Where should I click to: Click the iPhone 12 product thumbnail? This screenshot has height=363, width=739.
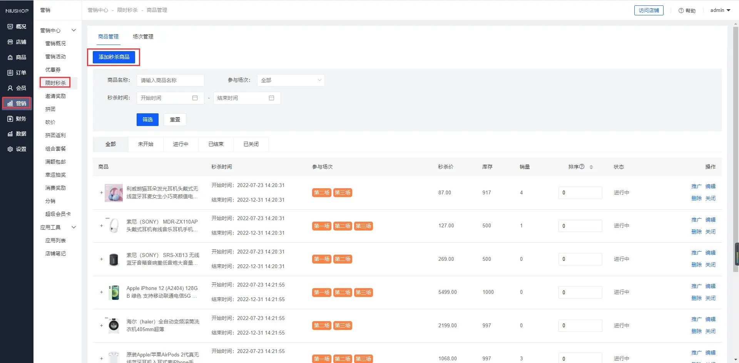coord(114,292)
